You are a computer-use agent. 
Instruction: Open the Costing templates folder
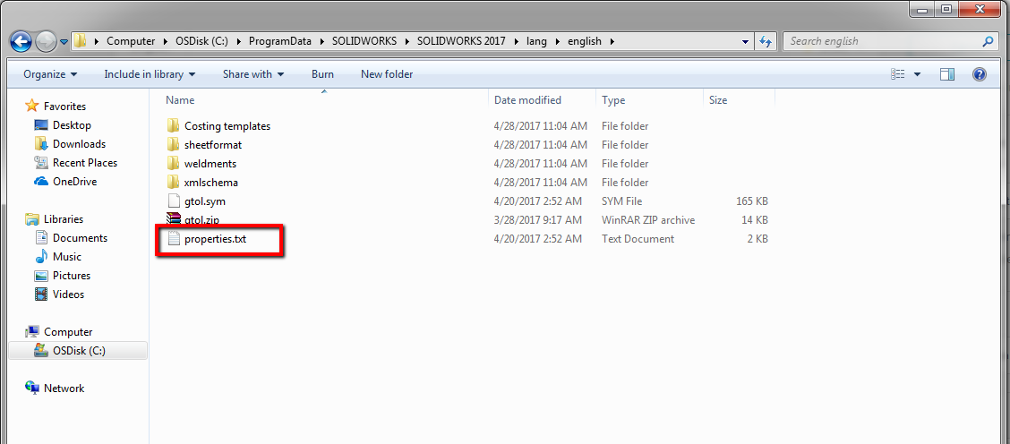[227, 126]
